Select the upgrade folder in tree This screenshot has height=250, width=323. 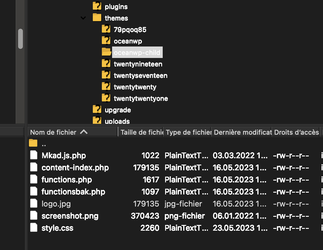pos(118,110)
